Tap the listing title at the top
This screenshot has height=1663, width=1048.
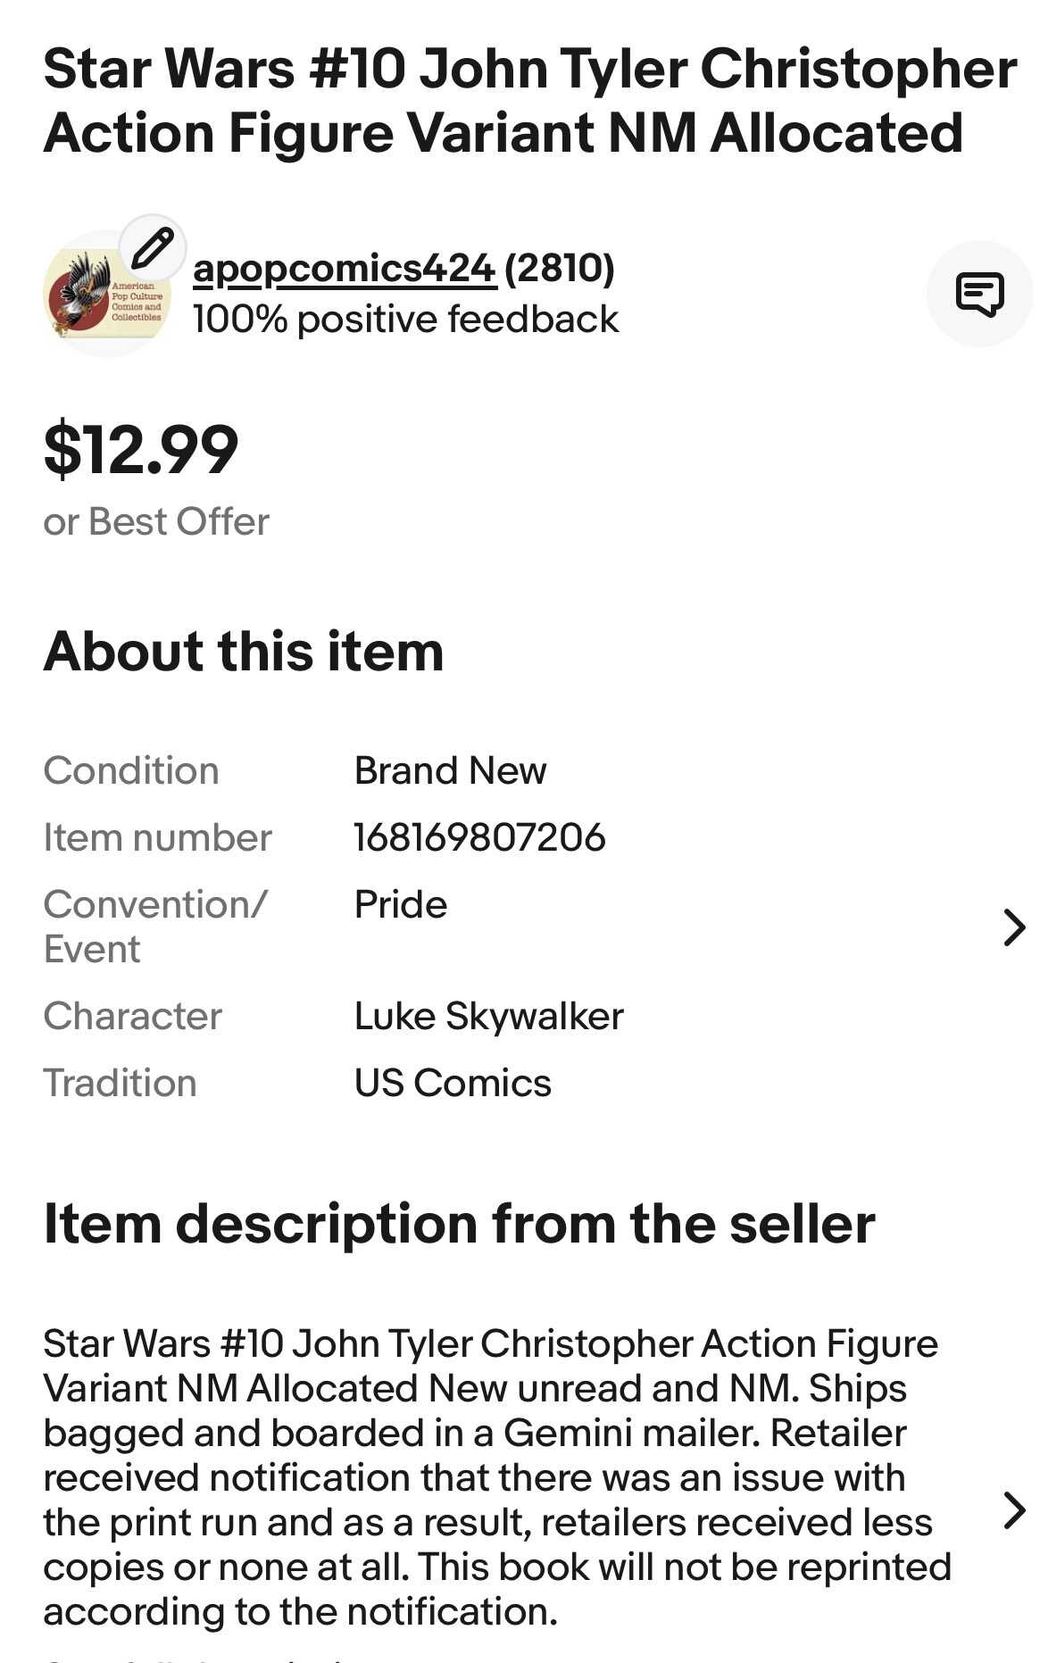529,101
